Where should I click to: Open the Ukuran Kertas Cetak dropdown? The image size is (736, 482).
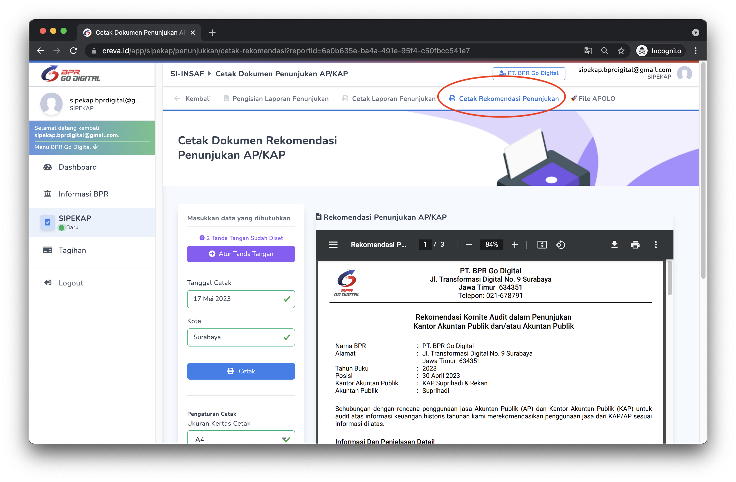[x=241, y=438]
